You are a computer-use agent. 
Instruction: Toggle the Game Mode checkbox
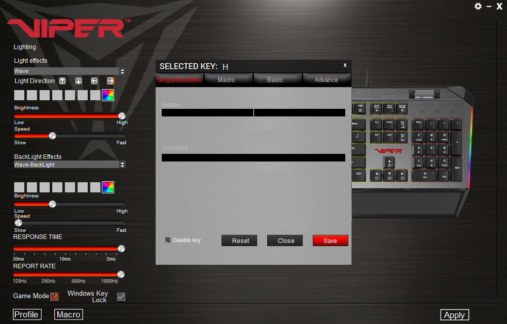click(54, 297)
